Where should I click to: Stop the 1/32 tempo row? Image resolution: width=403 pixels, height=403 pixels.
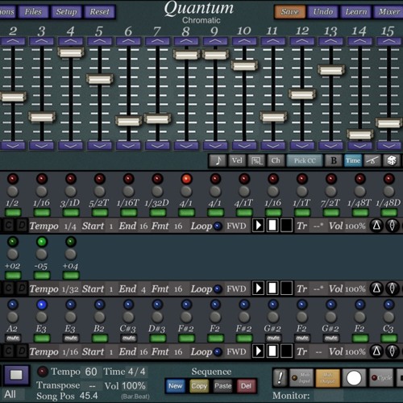point(286,289)
